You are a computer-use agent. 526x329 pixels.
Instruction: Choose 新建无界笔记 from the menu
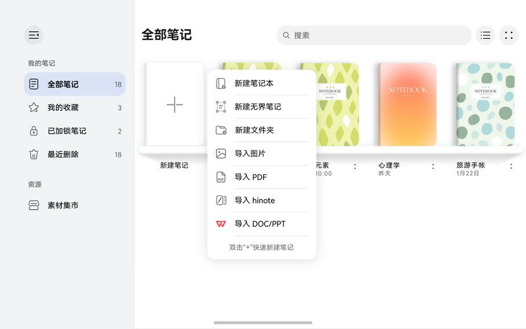coord(262,107)
